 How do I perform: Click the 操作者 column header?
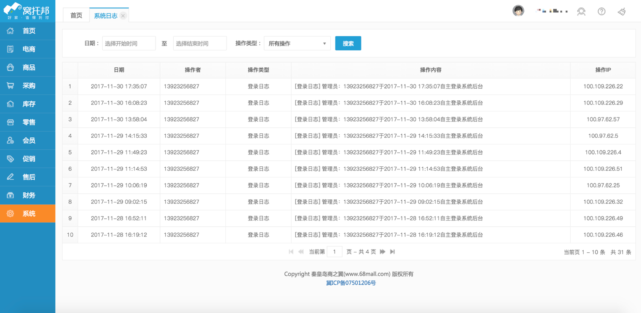(x=193, y=70)
